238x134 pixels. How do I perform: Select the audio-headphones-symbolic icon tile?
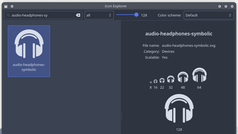tap(29, 51)
